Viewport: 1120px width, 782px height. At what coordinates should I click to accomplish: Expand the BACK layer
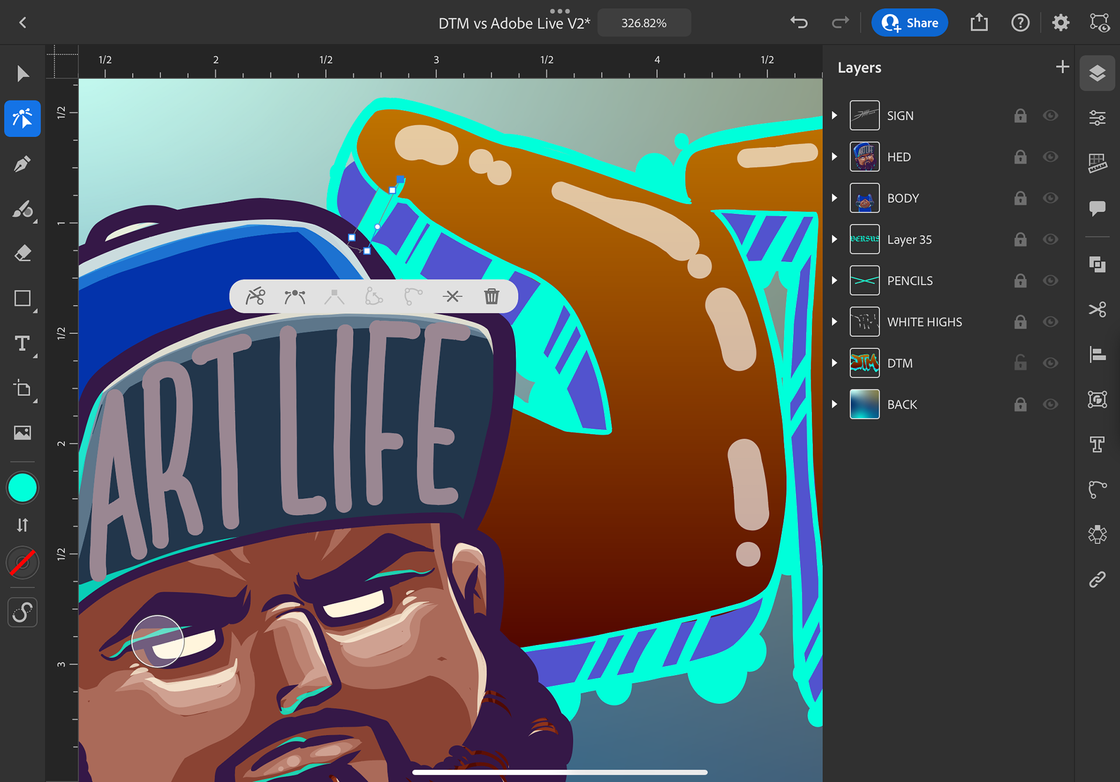835,404
